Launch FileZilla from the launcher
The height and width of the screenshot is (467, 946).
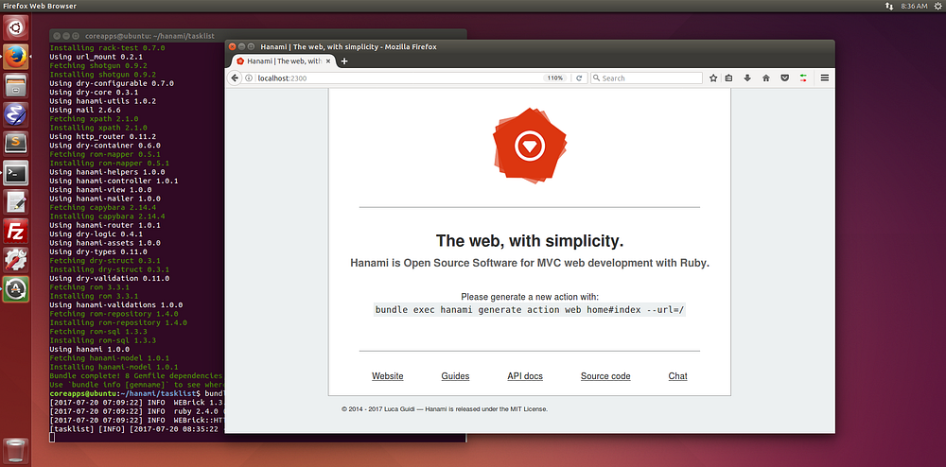16,231
